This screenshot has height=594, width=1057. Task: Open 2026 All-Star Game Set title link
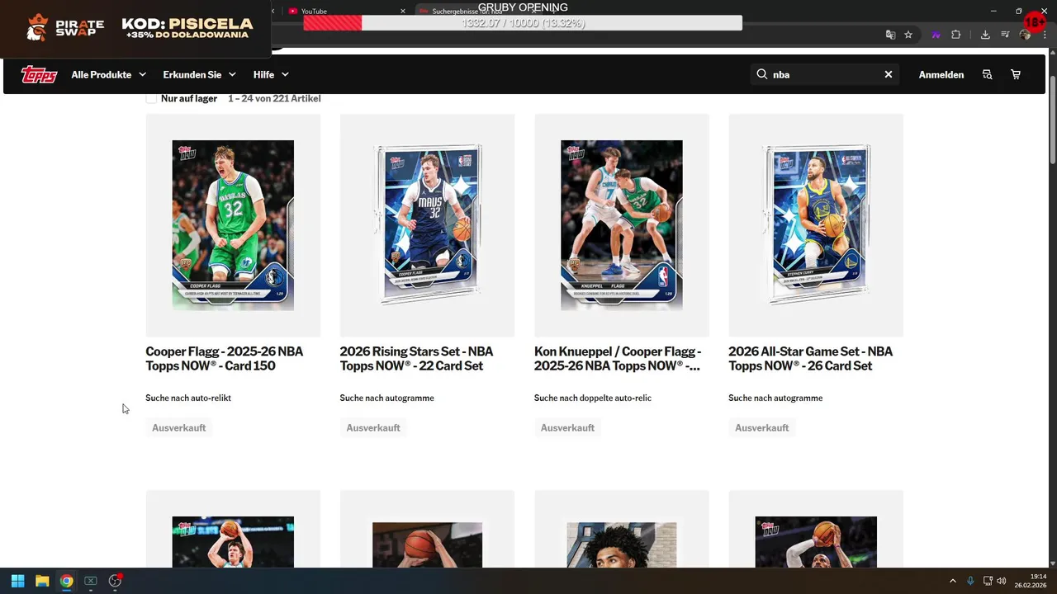pyautogui.click(x=810, y=358)
